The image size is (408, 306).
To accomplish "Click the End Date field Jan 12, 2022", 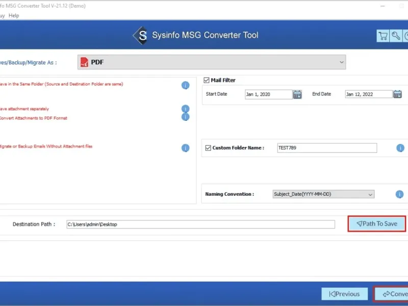I will point(369,94).
